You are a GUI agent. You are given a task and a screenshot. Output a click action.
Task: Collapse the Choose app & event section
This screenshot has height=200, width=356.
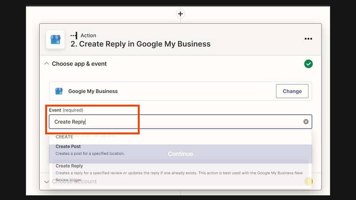47,64
